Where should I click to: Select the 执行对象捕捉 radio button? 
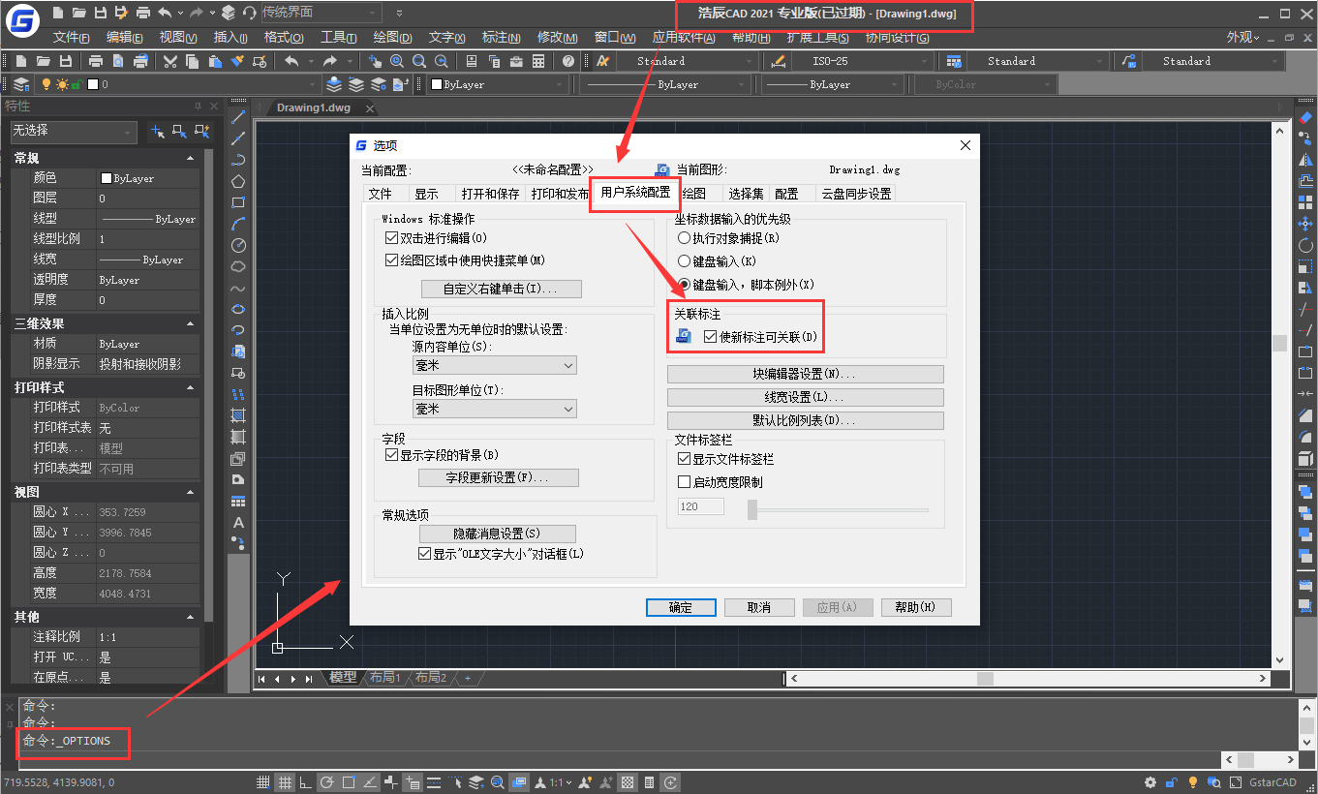pos(685,237)
